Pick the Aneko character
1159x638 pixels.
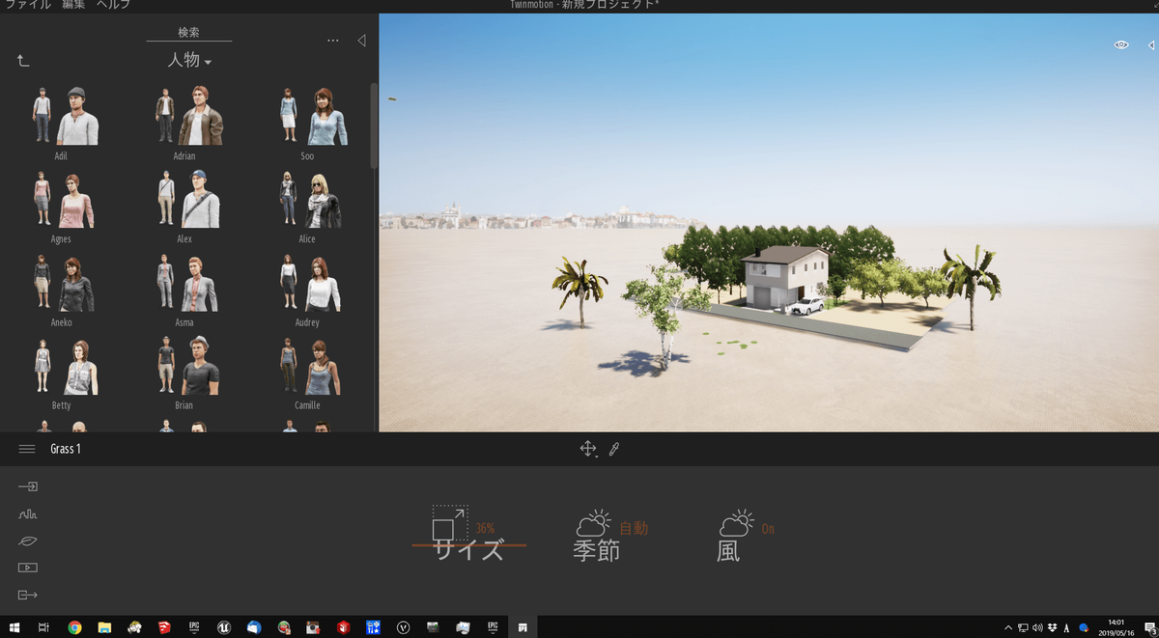pos(62,283)
